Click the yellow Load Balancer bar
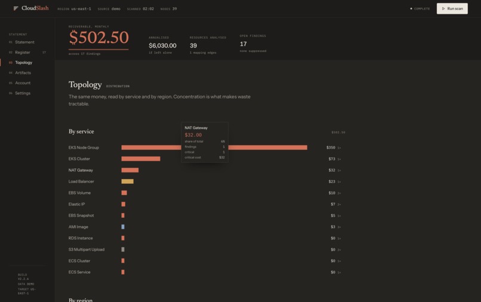481x302 pixels. pyautogui.click(x=127, y=181)
